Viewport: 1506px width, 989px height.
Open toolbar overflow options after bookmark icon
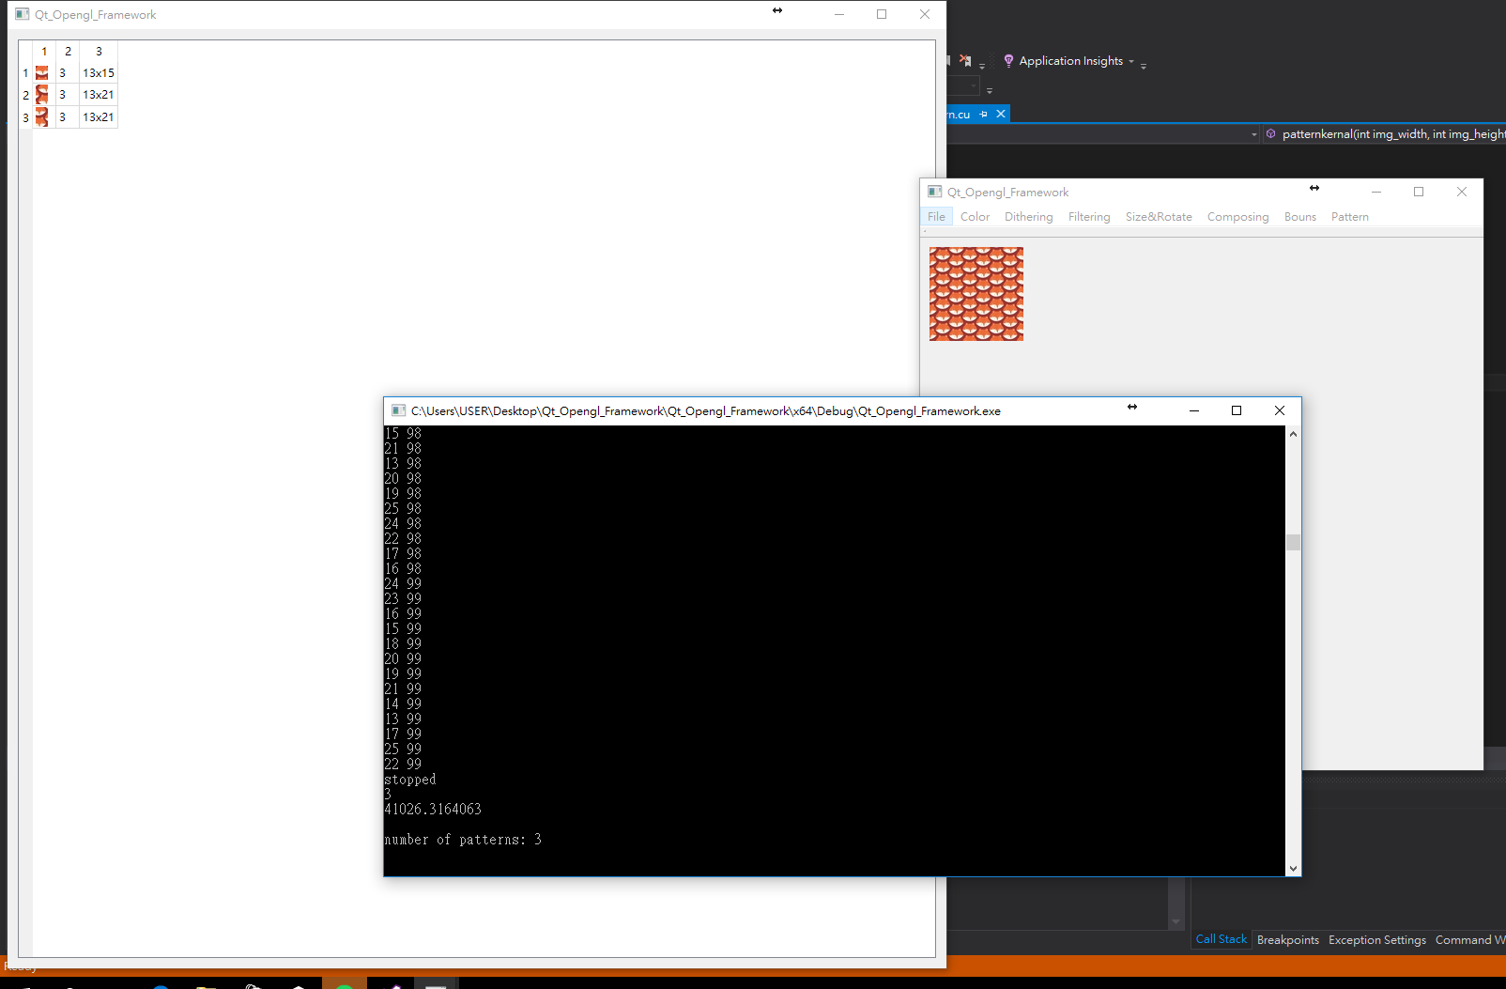point(982,65)
